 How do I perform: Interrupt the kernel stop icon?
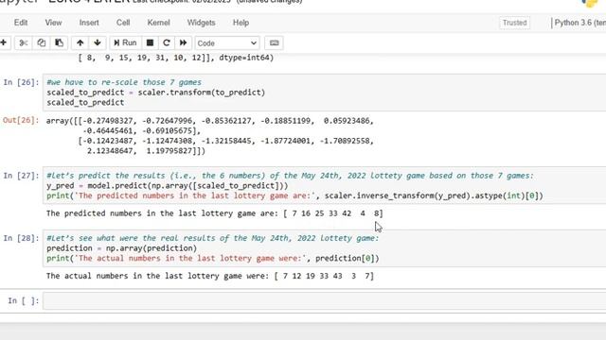point(150,42)
